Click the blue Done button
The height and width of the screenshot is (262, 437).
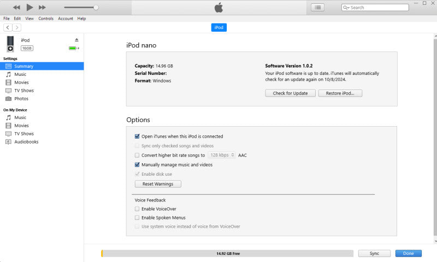(x=408, y=253)
